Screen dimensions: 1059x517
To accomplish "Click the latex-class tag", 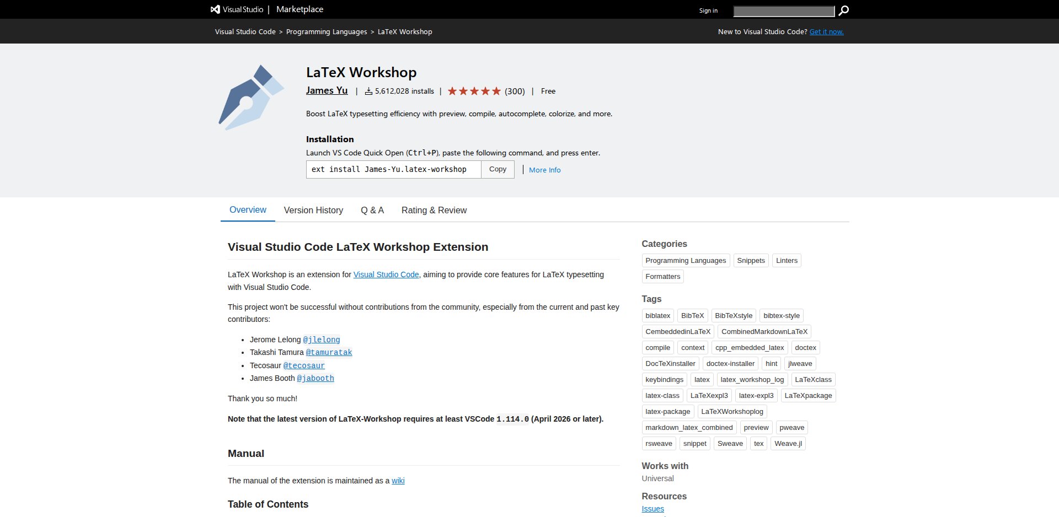I will (662, 396).
